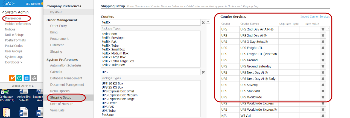Image resolution: width=350 pixels, height=118 pixels.
Task: Open the blue calendar icon
Action: [x=27, y=78]
